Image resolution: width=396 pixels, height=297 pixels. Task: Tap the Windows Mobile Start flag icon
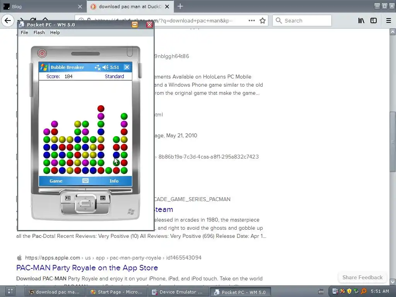coord(44,67)
